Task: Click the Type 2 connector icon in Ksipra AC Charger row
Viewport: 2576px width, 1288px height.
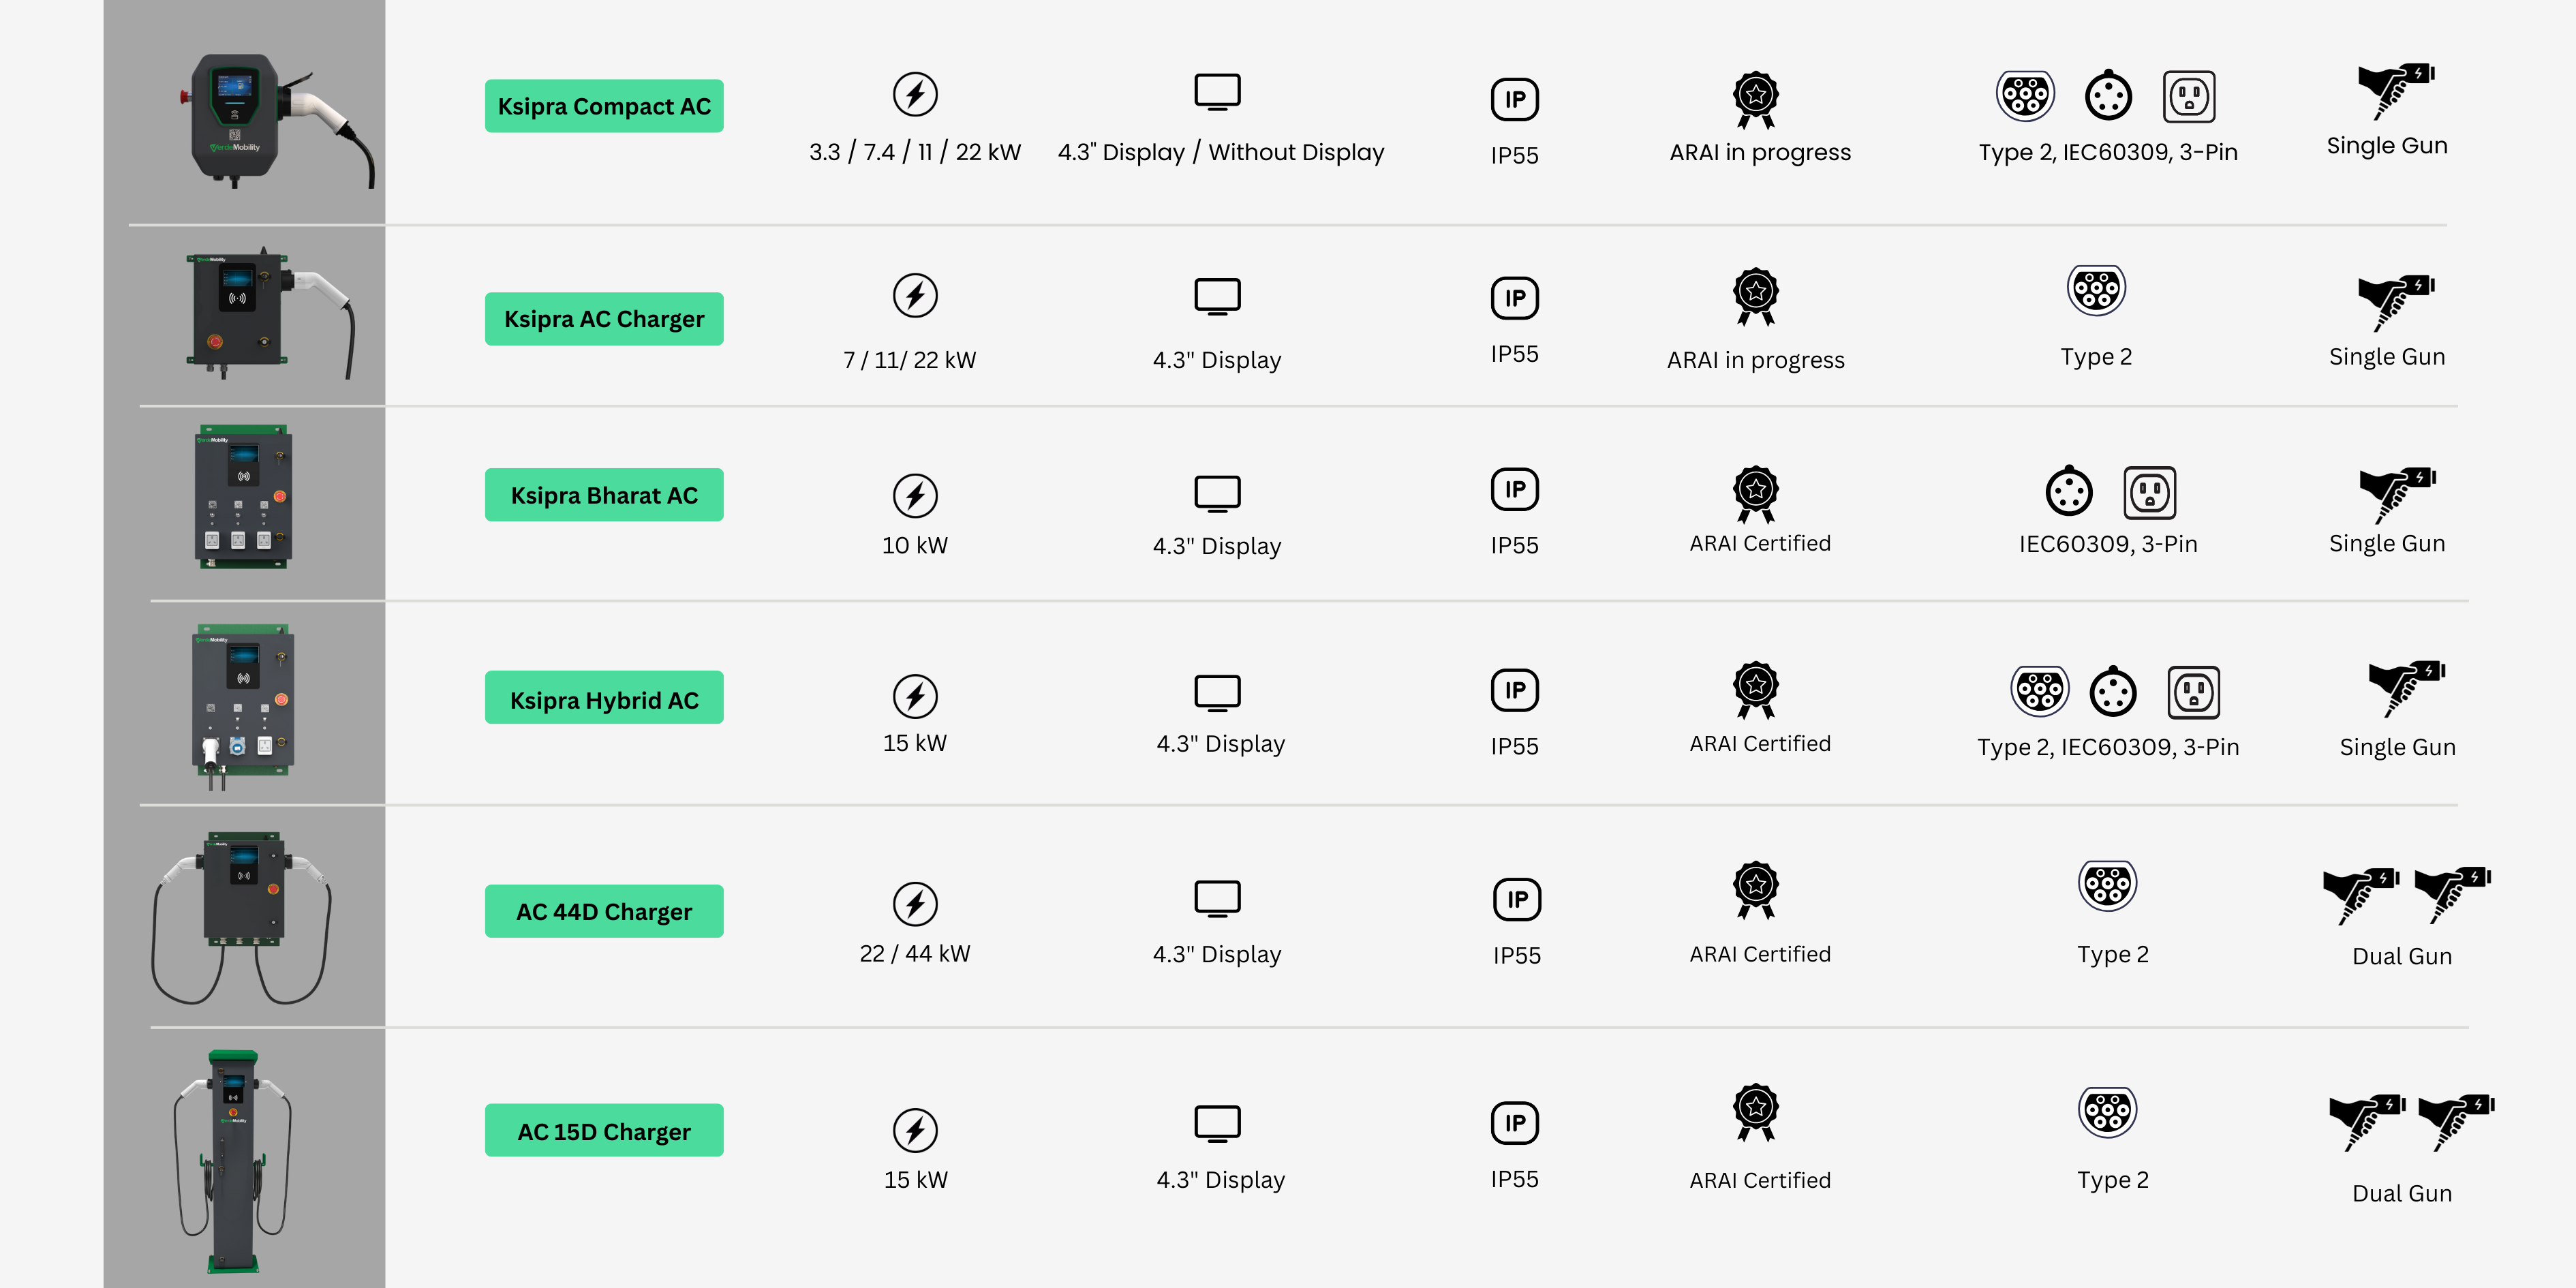Action: coord(2096,291)
